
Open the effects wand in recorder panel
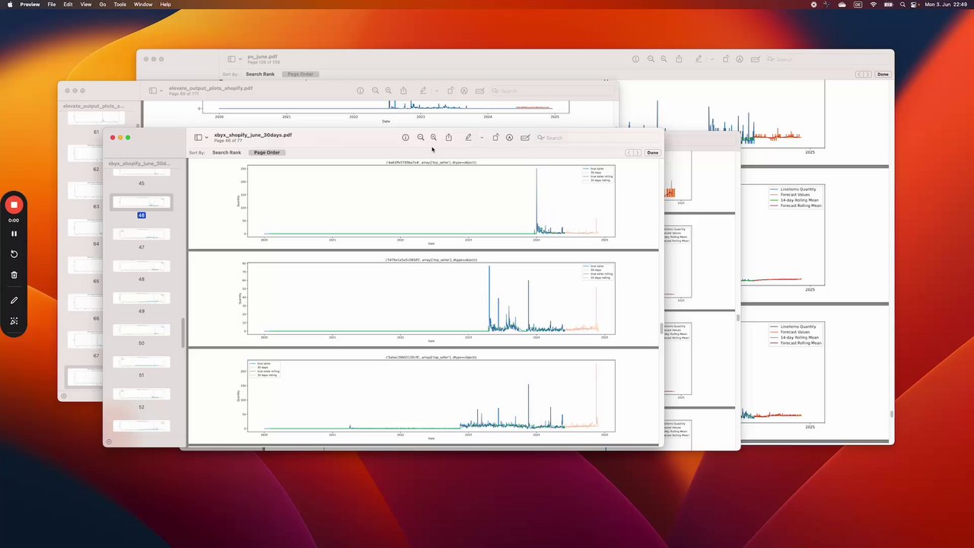point(14,321)
